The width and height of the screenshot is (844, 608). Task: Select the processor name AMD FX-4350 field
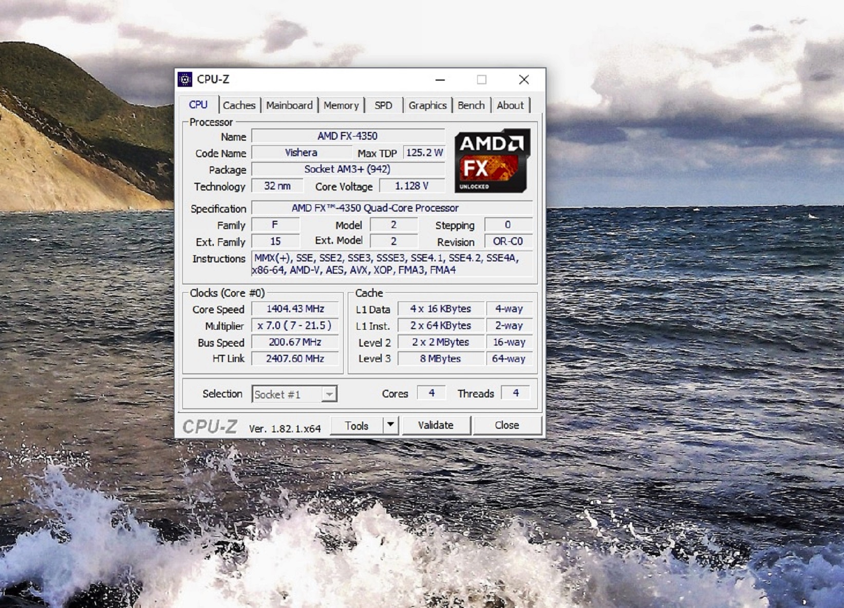tap(348, 136)
